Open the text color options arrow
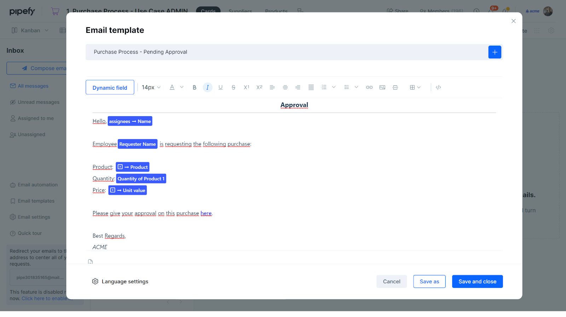The width and height of the screenshot is (566, 317). [x=182, y=87]
